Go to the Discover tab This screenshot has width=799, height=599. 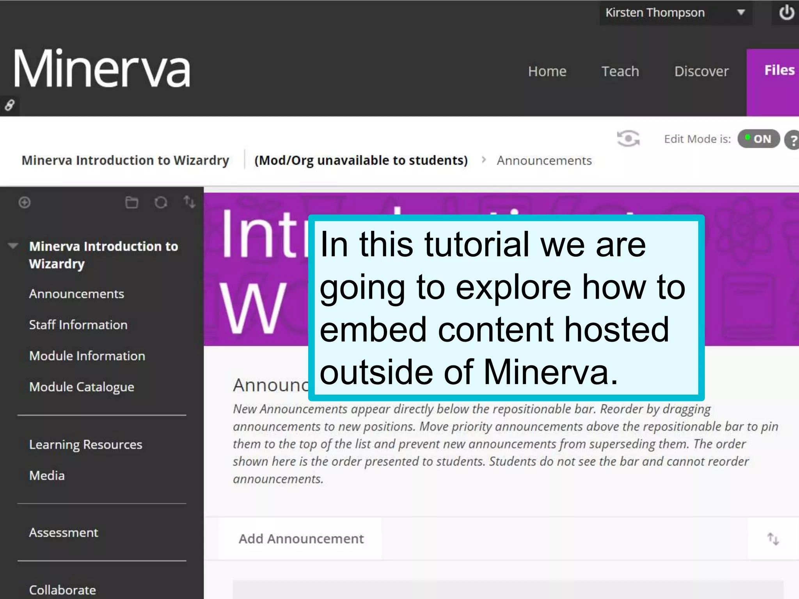pos(701,71)
